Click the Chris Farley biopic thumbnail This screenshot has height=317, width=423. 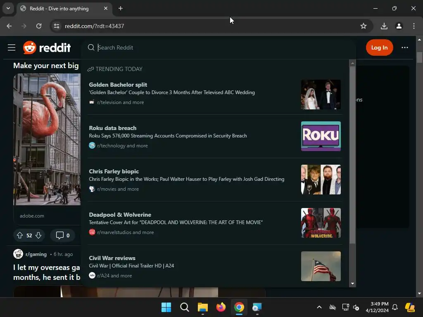click(321, 180)
